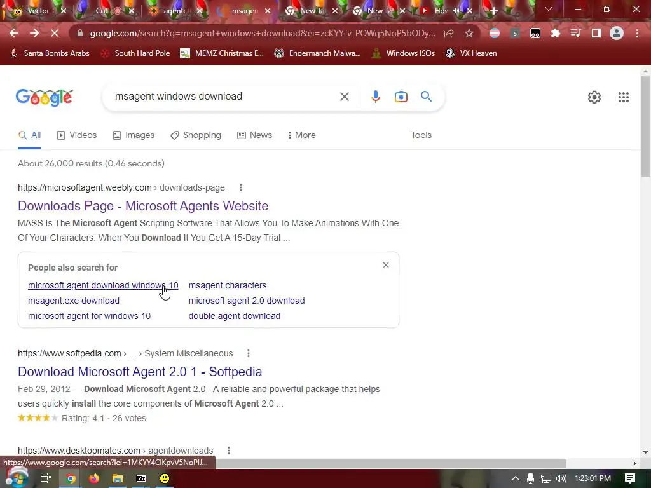Click the vertical page scrollbar
The width and height of the screenshot is (651, 488).
pos(645,126)
